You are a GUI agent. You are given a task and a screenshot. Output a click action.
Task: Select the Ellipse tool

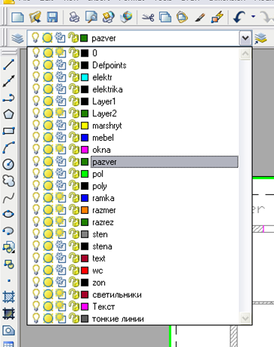click(x=8, y=214)
